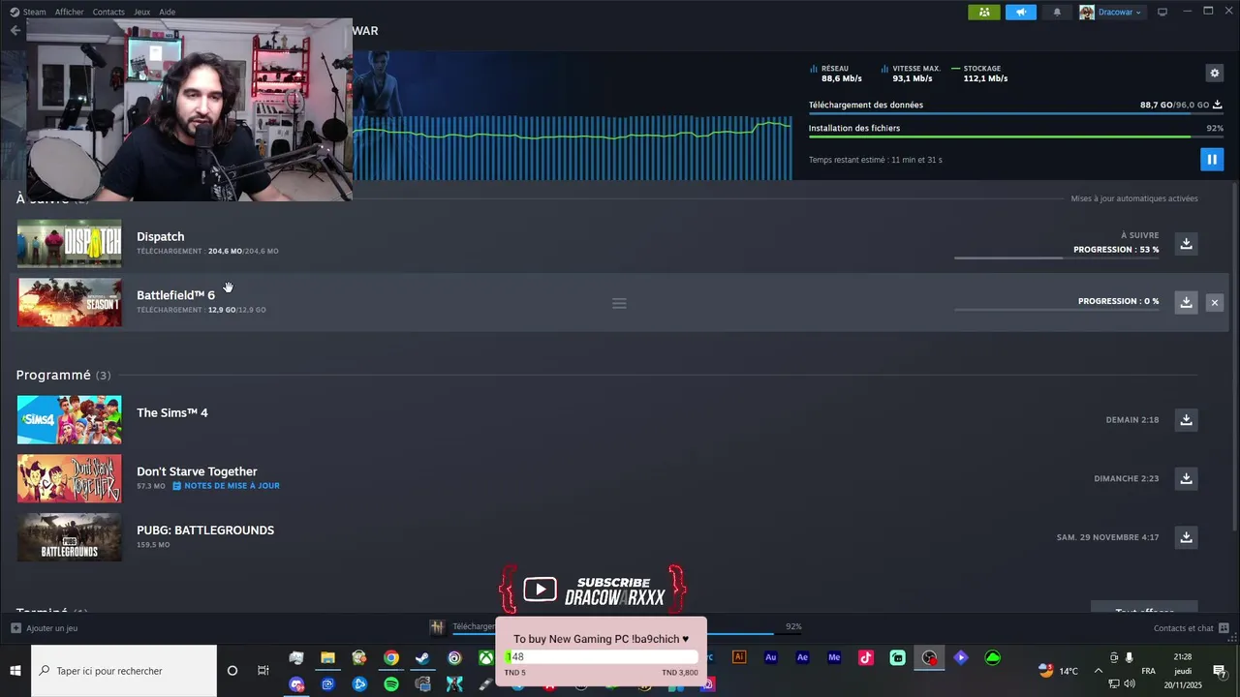This screenshot has width=1240, height=697.
Task: Open Adobe Media Encoder from taskbar
Action: click(834, 657)
